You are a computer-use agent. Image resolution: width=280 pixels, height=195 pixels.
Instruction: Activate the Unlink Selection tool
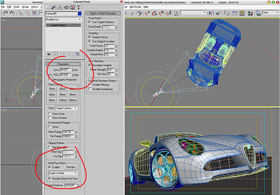(x=28, y=13)
